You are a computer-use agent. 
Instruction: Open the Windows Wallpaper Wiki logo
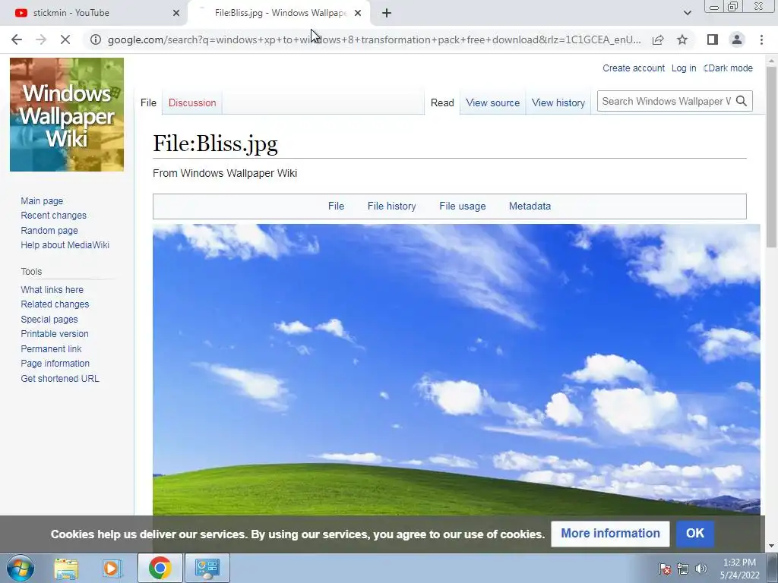coord(67,115)
